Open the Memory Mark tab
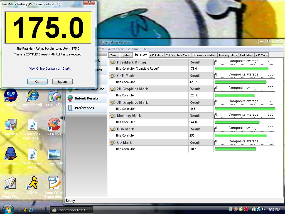Viewport: 285px width, 214px height. (228, 55)
